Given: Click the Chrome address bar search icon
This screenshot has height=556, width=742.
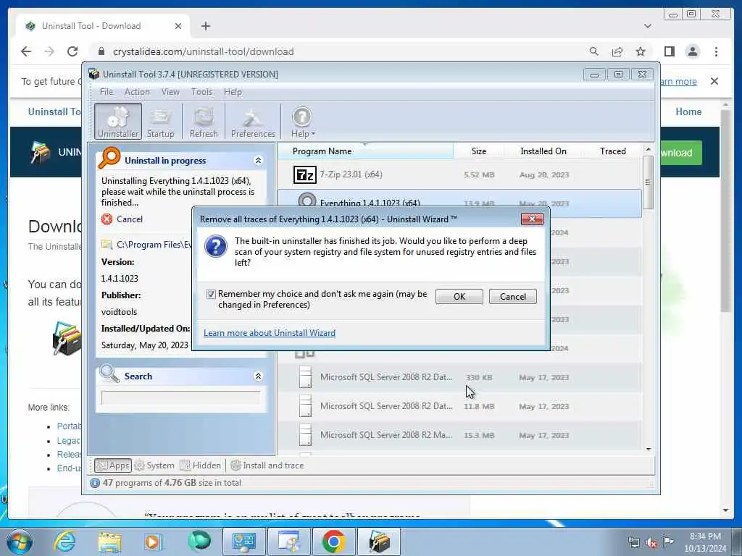Looking at the screenshot, I should pyautogui.click(x=594, y=51).
